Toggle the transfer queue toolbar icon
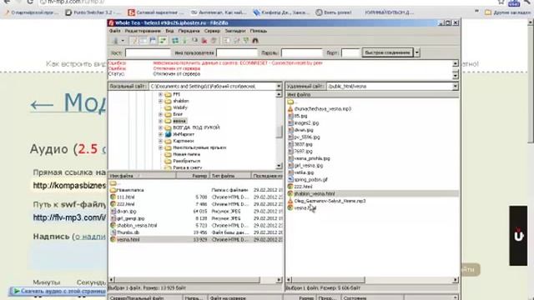The width and height of the screenshot is (534, 300). [163, 41]
